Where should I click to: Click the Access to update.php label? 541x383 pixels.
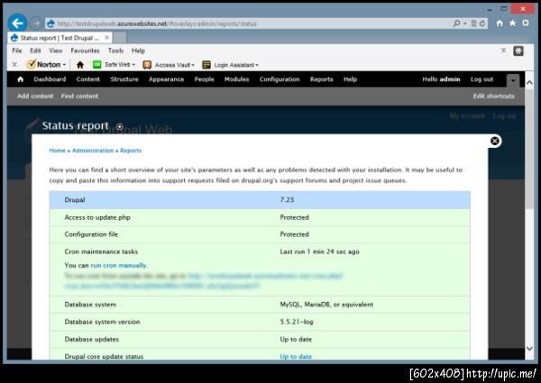pyautogui.click(x=97, y=217)
